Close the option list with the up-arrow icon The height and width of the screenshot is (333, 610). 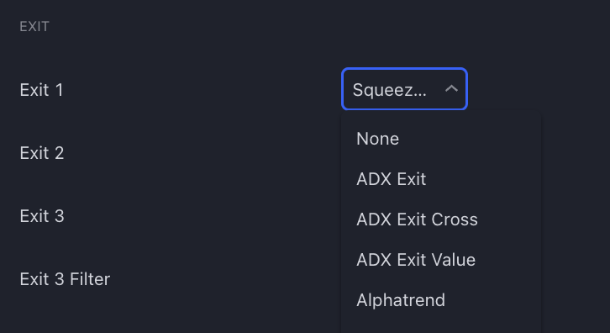(451, 89)
